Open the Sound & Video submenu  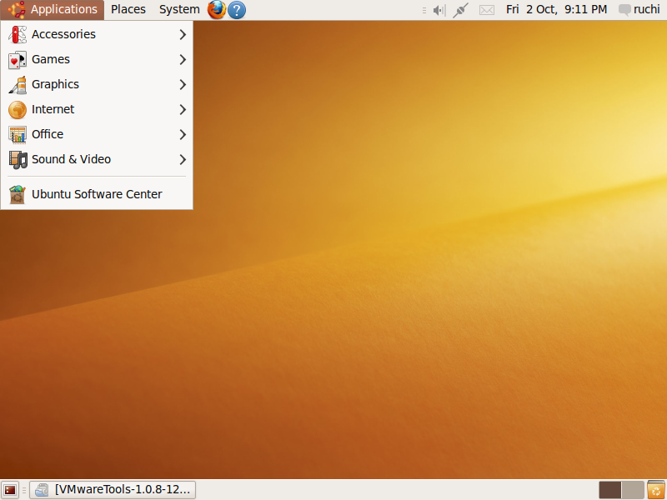[x=97, y=159]
